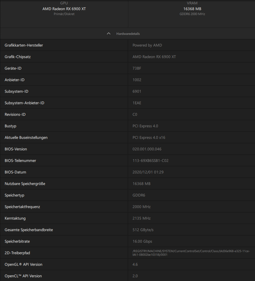Select the Subsystem-ID value 6901
Image resolution: width=255 pixels, height=281 pixels.
pos(137,91)
